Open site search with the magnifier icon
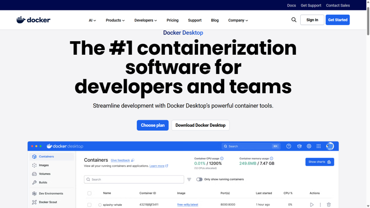Image resolution: width=370 pixels, height=208 pixels. coord(294,20)
